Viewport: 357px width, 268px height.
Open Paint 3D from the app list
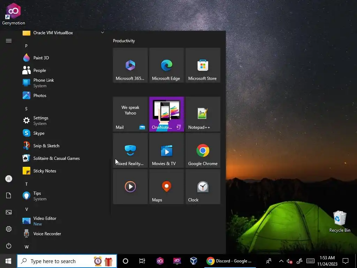click(64, 58)
